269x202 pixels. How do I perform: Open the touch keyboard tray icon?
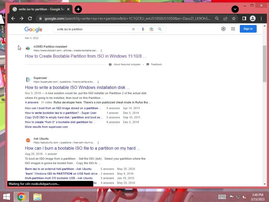point(222,197)
